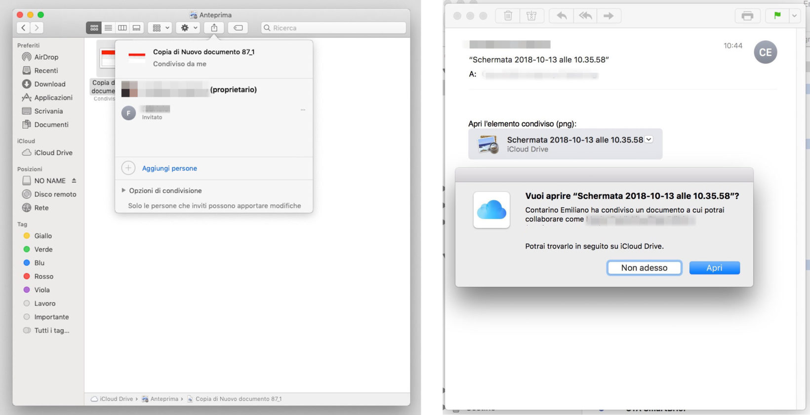Print the Mail message
The image size is (810, 415).
pyautogui.click(x=747, y=16)
